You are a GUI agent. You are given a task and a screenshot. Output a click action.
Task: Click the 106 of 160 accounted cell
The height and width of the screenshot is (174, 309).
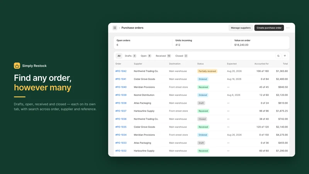coord(263,71)
